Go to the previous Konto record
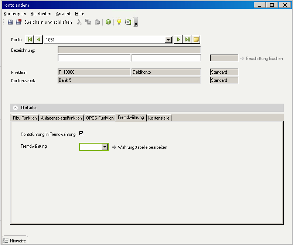 pyautogui.click(x=39, y=40)
